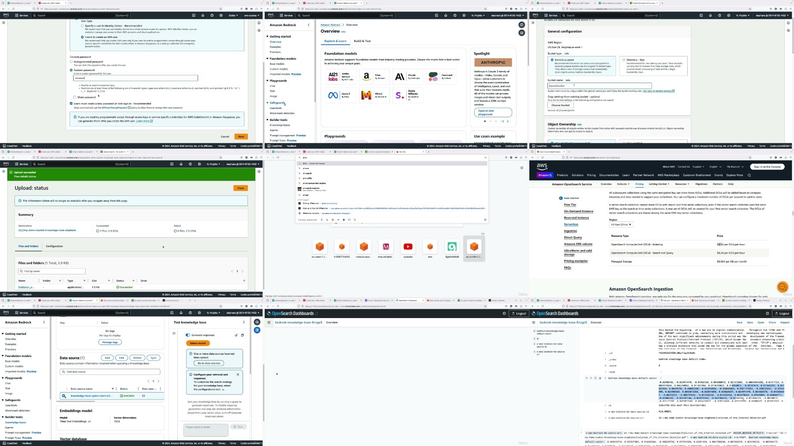Open the Stable Diffusion model card
Screen dimensions: 794x446
pyautogui.click(x=407, y=95)
